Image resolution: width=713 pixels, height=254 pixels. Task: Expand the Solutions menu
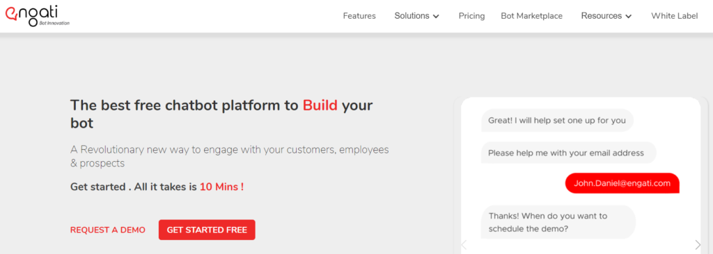[416, 16]
